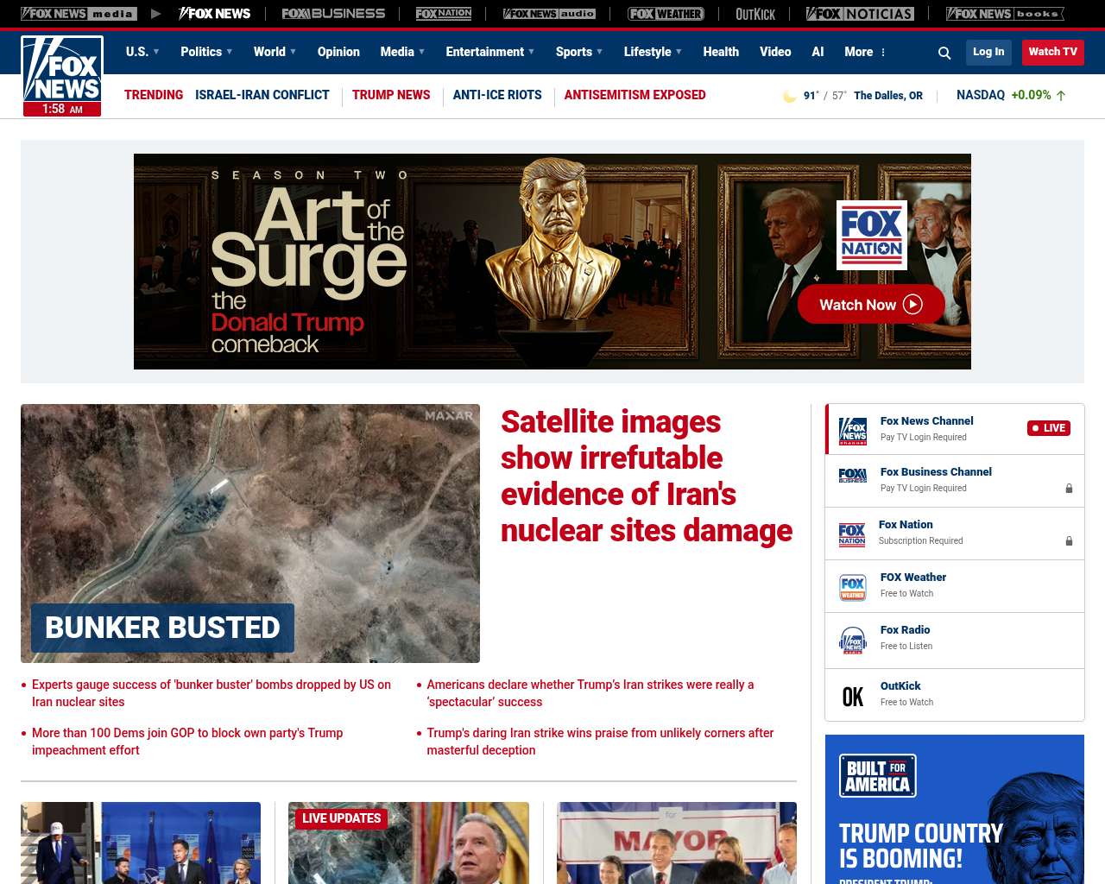Click Fox Business Channel lock icon

click(1069, 489)
